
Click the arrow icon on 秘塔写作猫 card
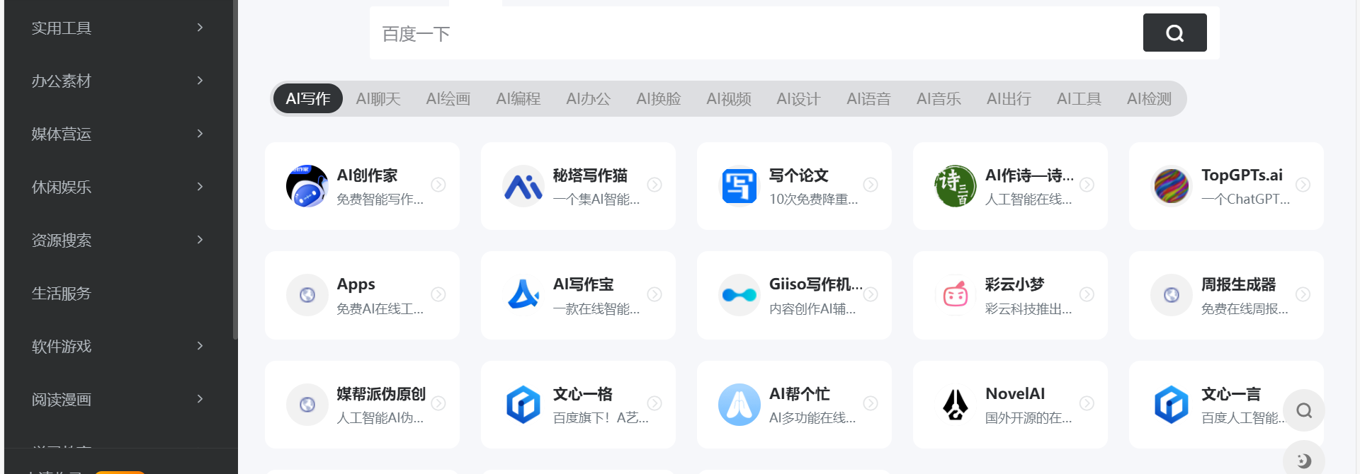click(x=654, y=185)
